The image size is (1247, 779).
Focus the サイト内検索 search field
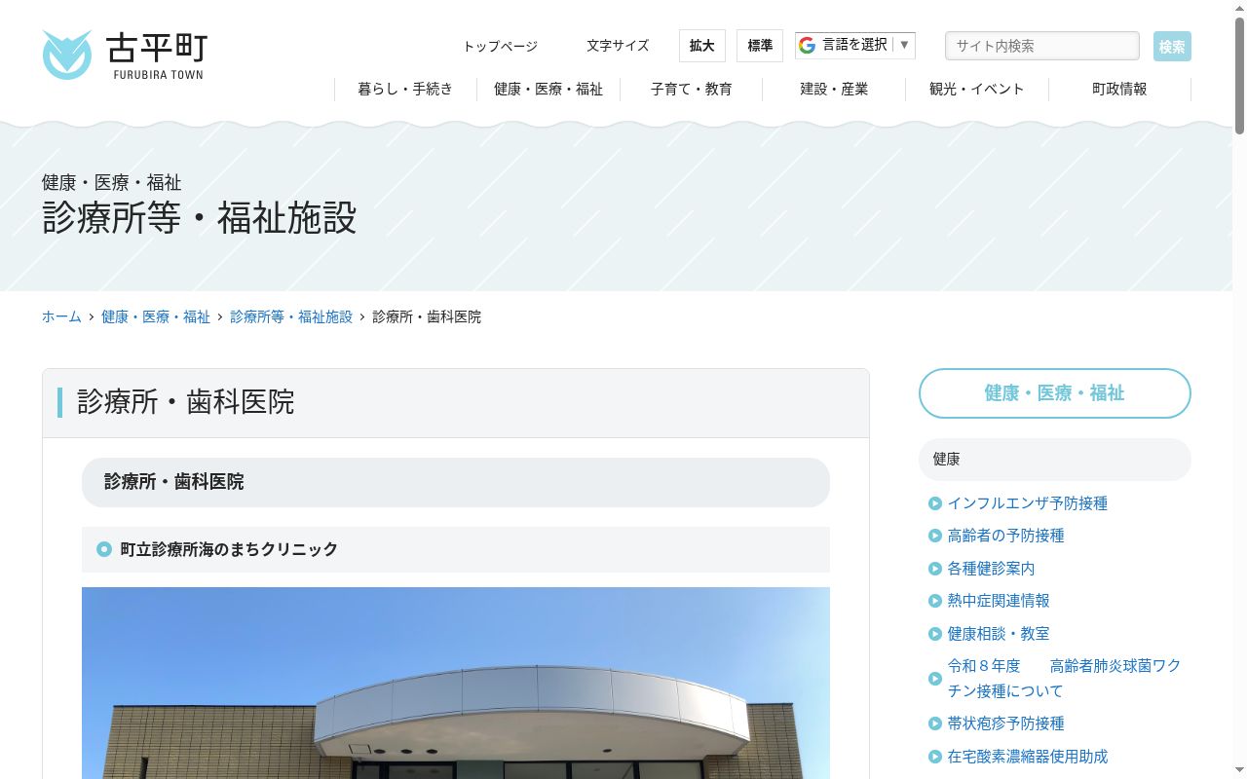click(x=1042, y=46)
